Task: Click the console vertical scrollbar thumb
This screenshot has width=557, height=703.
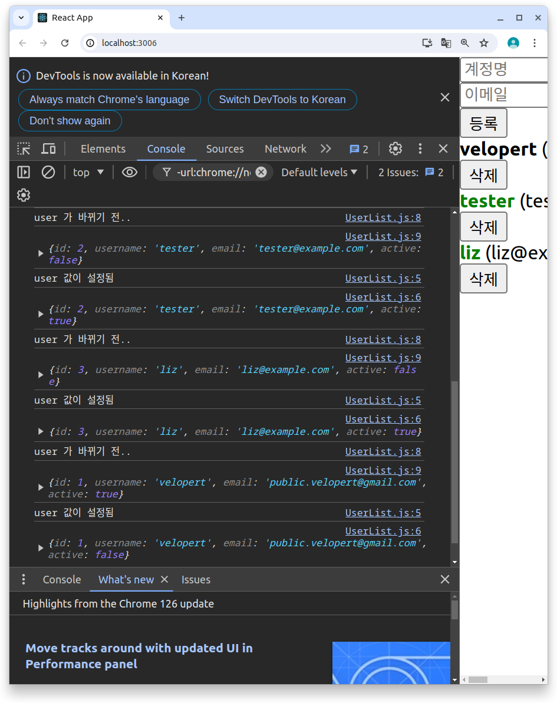Action: [455, 462]
